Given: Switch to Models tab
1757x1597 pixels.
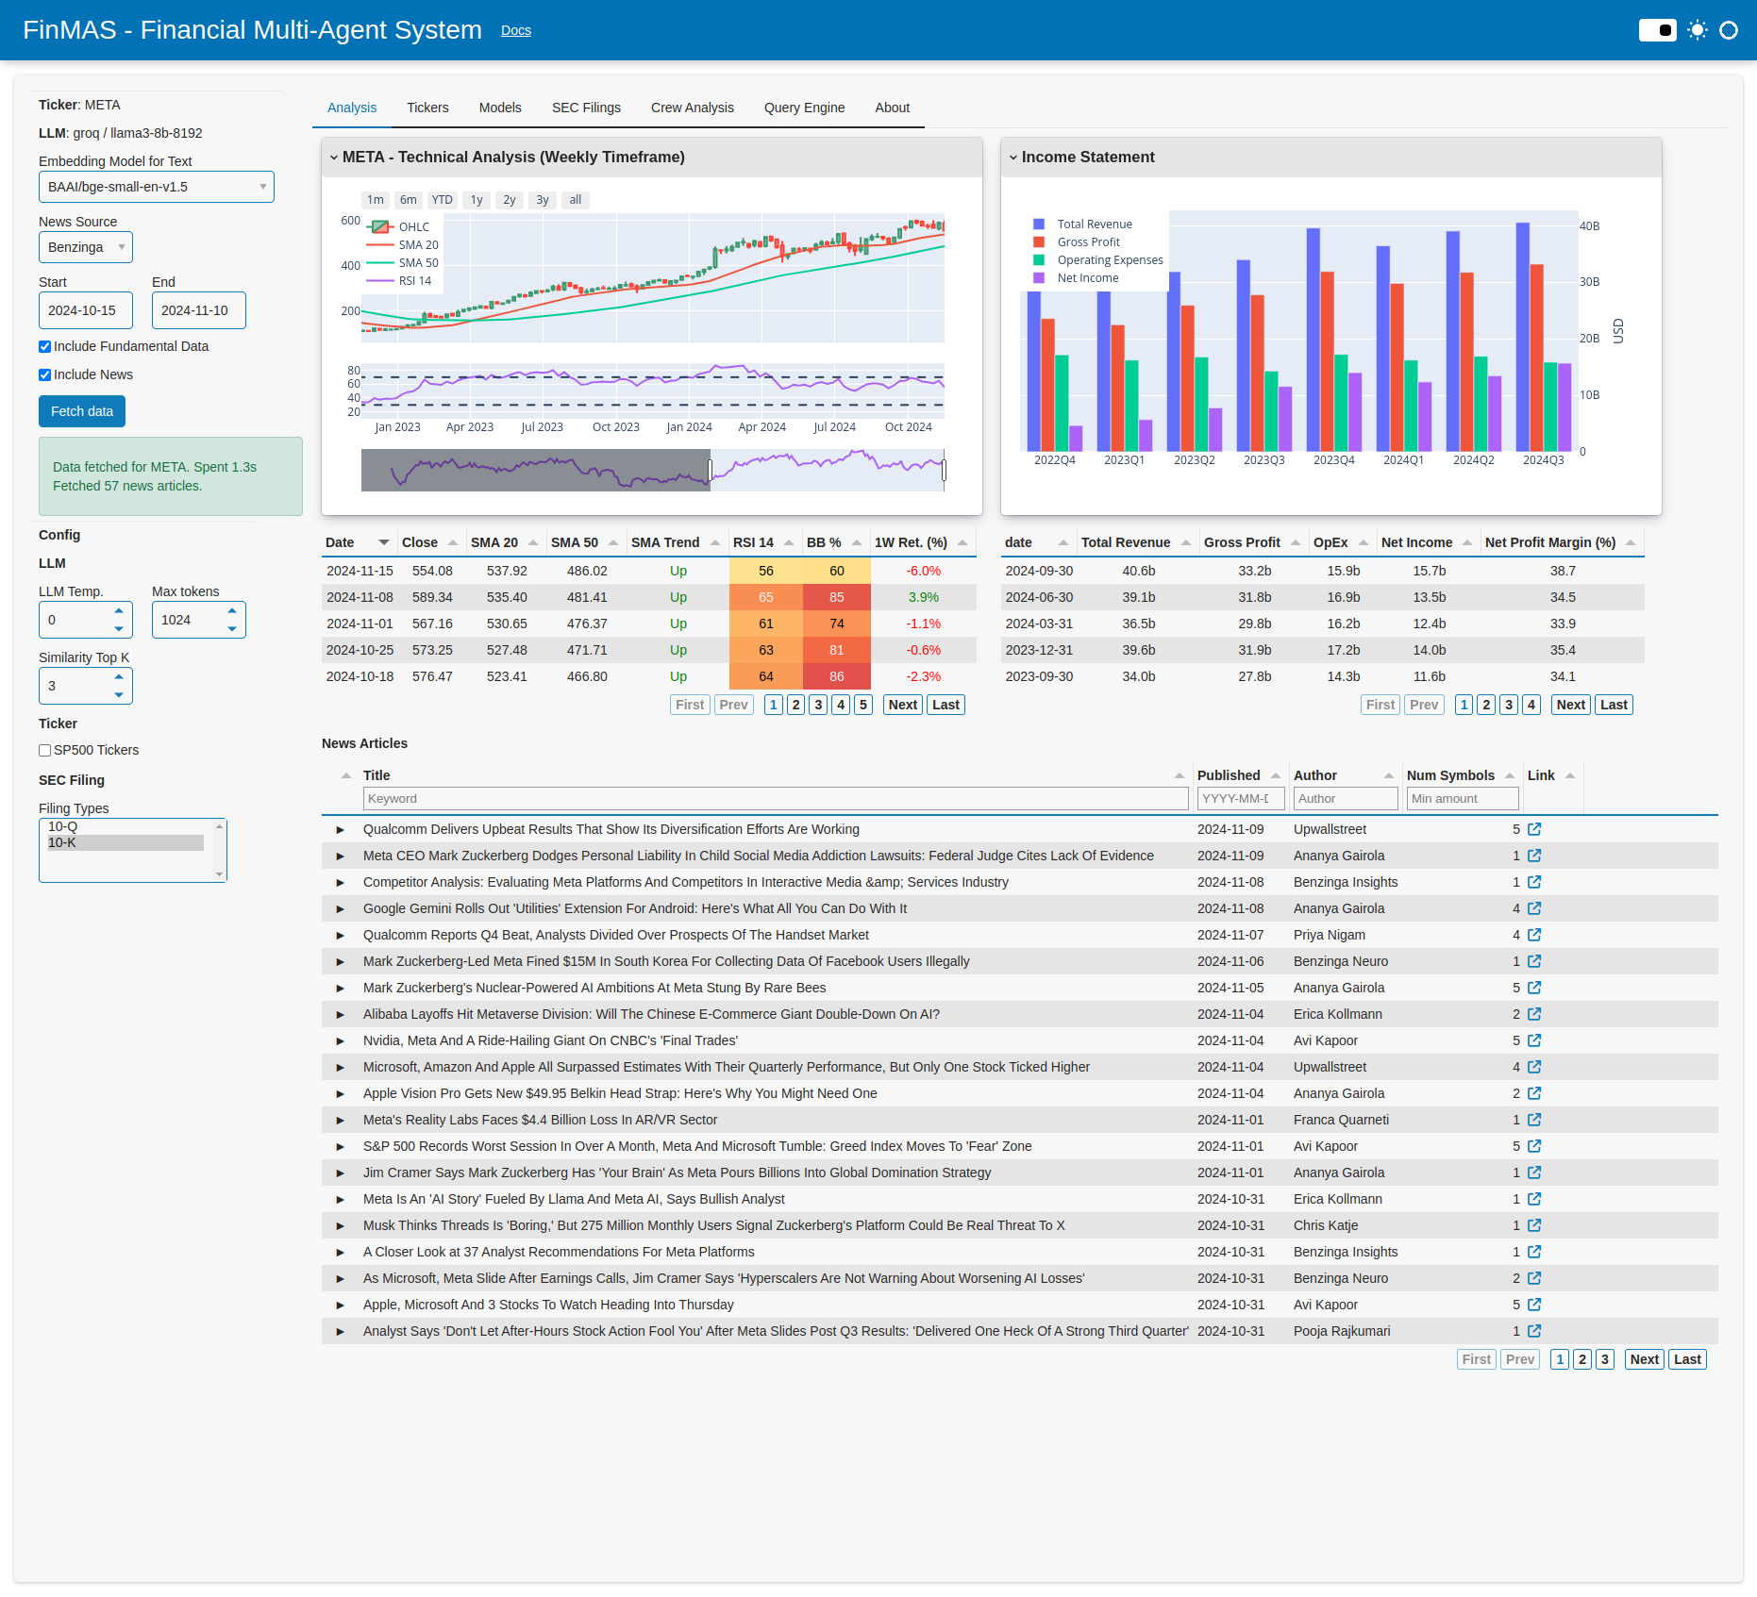Looking at the screenshot, I should click(500, 108).
